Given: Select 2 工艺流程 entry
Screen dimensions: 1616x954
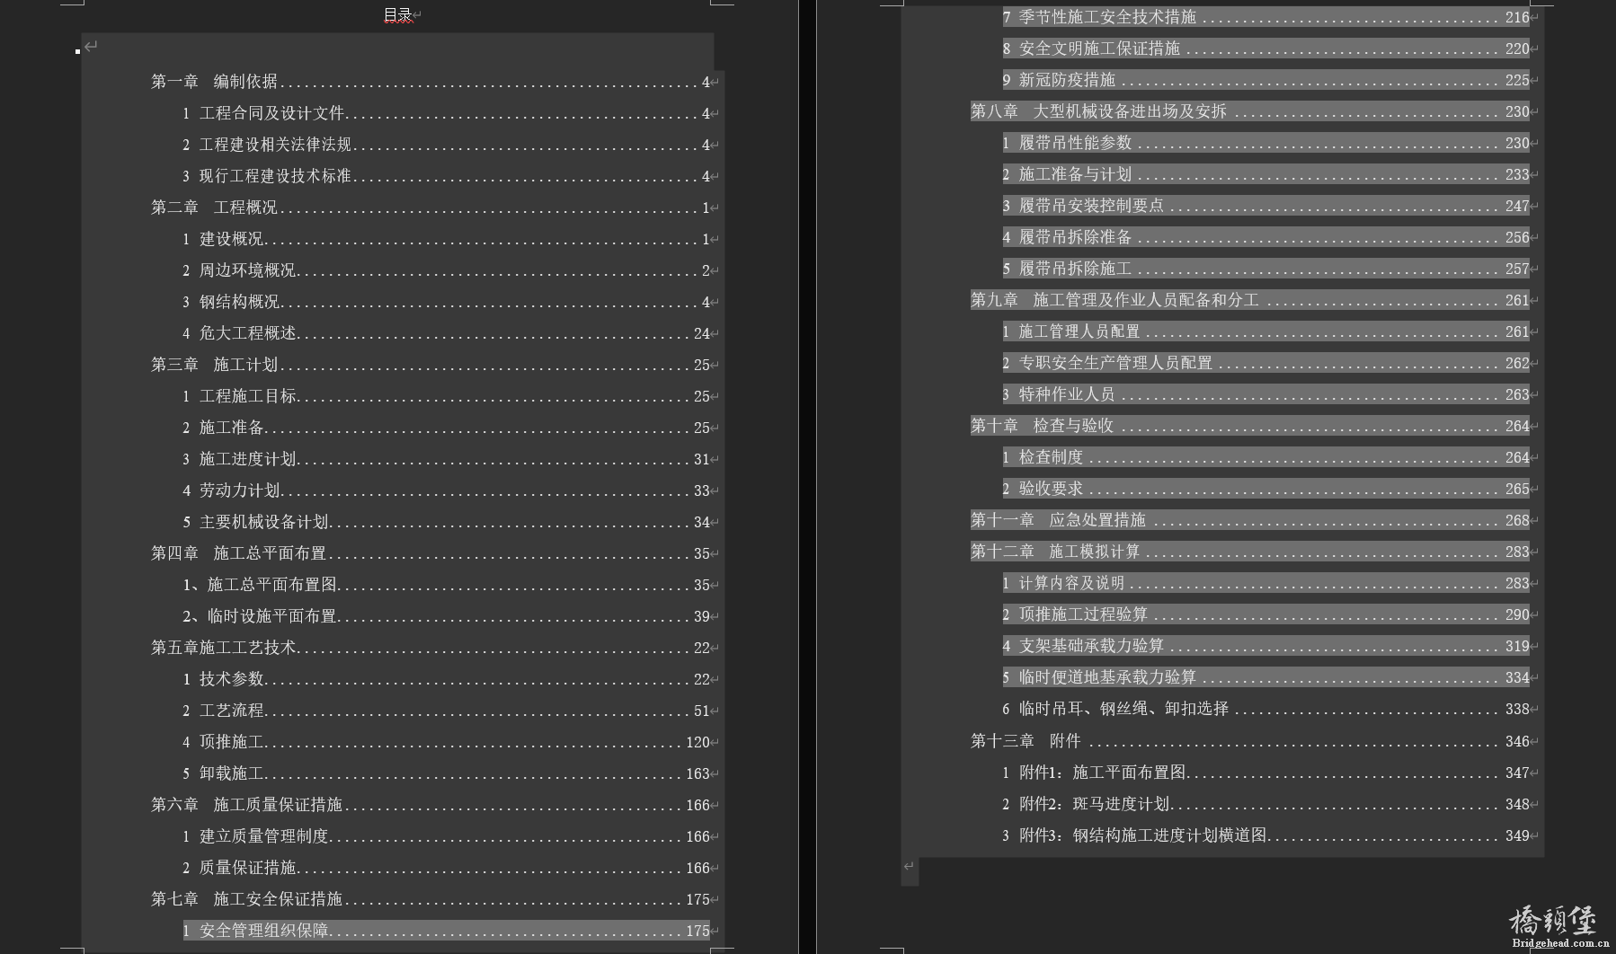Looking at the screenshot, I should tap(447, 711).
